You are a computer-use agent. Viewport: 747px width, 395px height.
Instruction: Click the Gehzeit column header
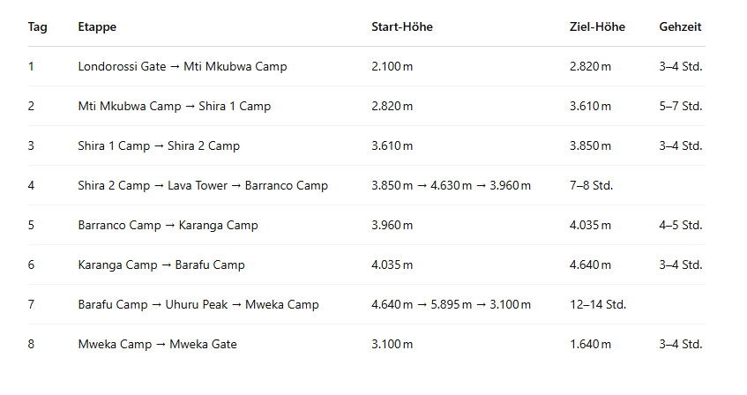680,27
